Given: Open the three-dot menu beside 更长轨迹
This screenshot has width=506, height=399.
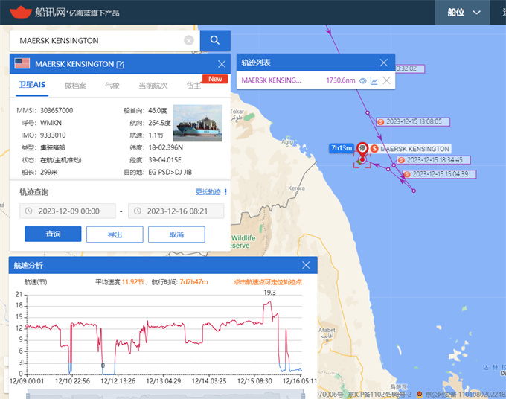Looking at the screenshot, I should pos(225,191).
